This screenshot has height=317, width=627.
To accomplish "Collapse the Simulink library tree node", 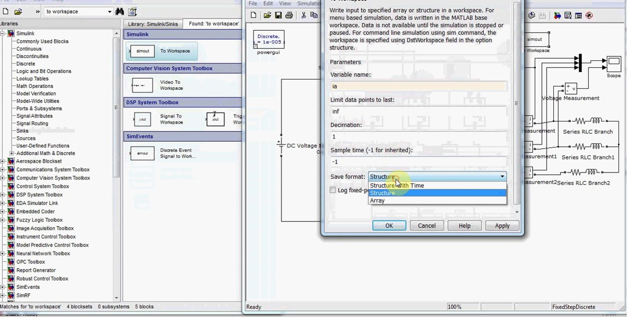I will 3,33.
